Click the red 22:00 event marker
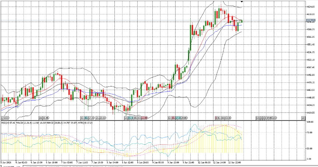The height and width of the screenshot is (167, 318). tap(144, 118)
